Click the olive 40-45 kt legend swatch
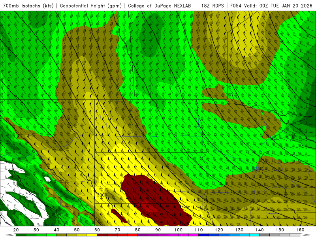Screen dimensions: 316x237 (x=62, y=235)
